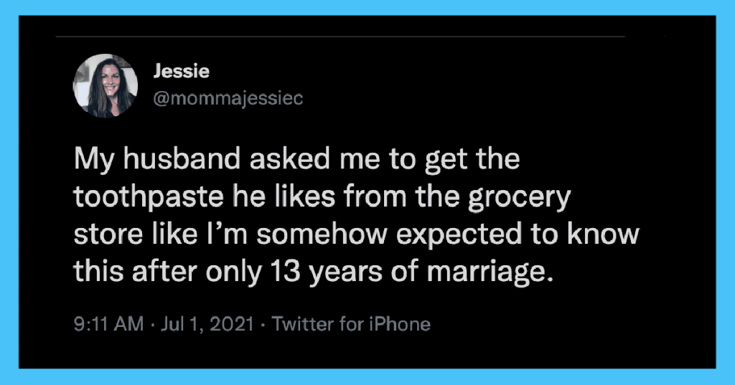Click the 9:11 AM timestamp

[x=109, y=323]
